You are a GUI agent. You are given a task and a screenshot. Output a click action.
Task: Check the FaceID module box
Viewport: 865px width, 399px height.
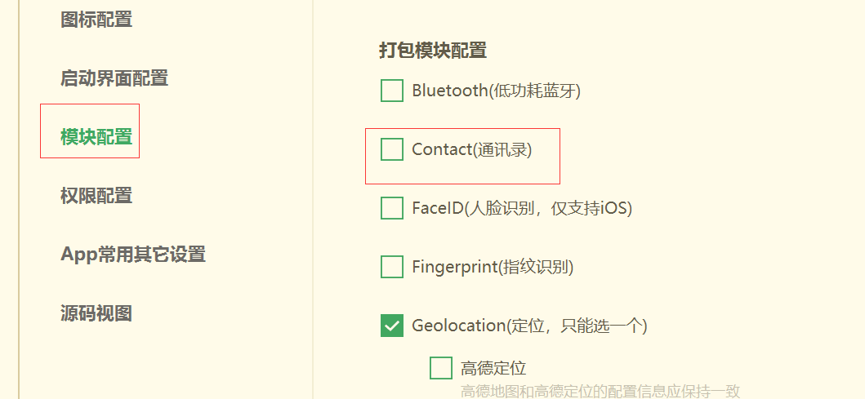tap(392, 208)
